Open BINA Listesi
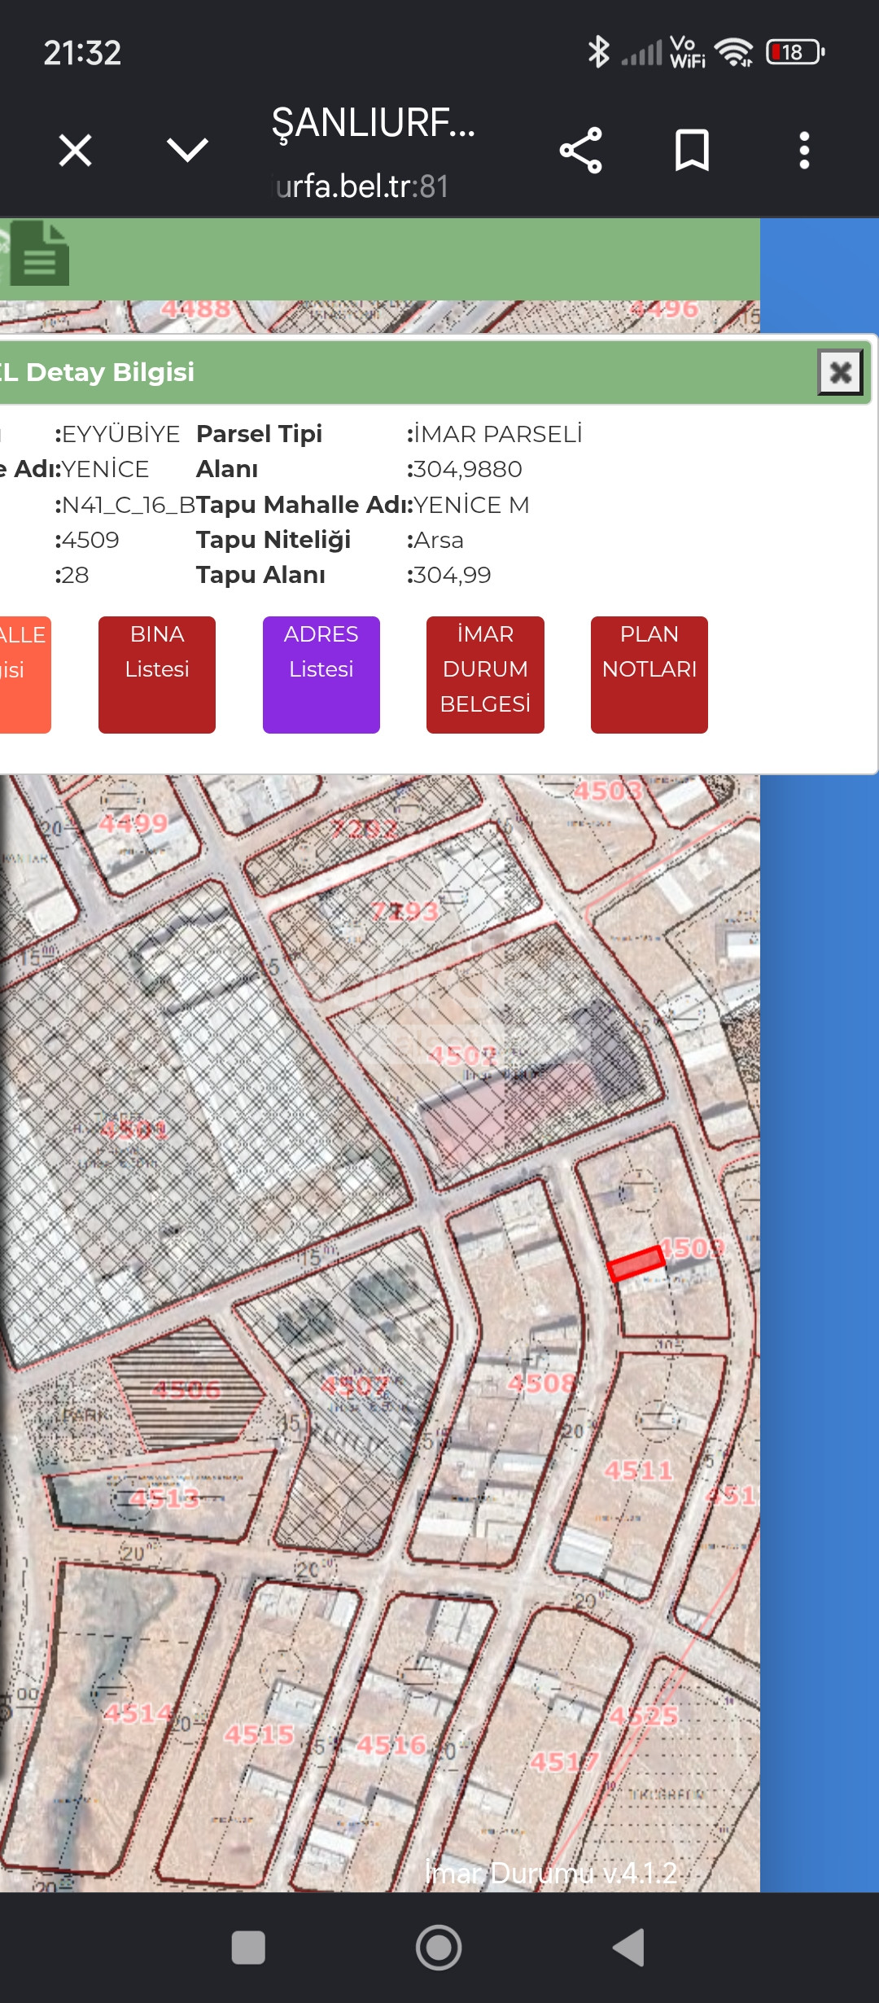 point(157,674)
